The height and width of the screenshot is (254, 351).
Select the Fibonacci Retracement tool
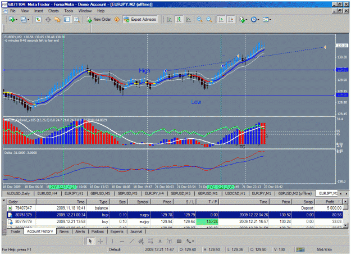click(x=151, y=242)
